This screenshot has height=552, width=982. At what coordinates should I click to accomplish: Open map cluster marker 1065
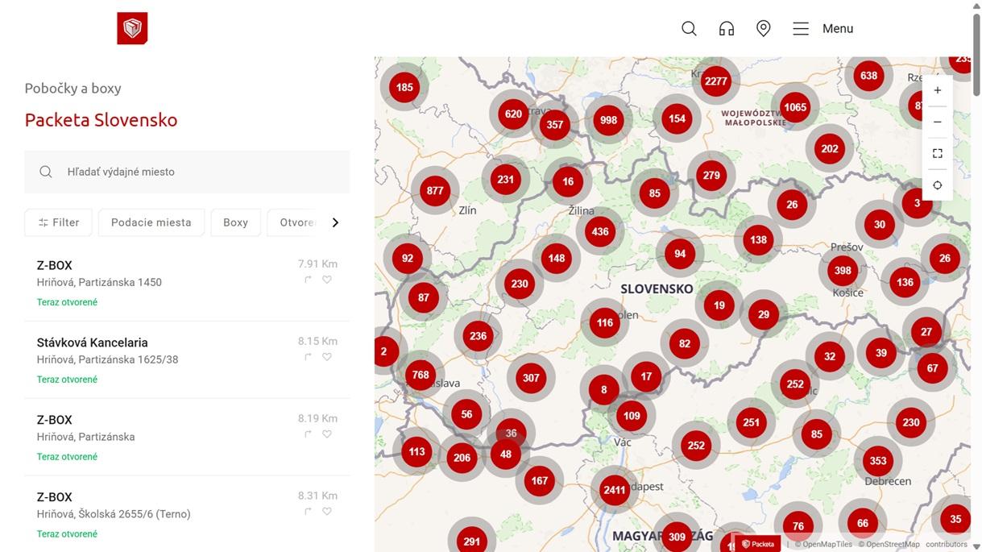coord(794,107)
